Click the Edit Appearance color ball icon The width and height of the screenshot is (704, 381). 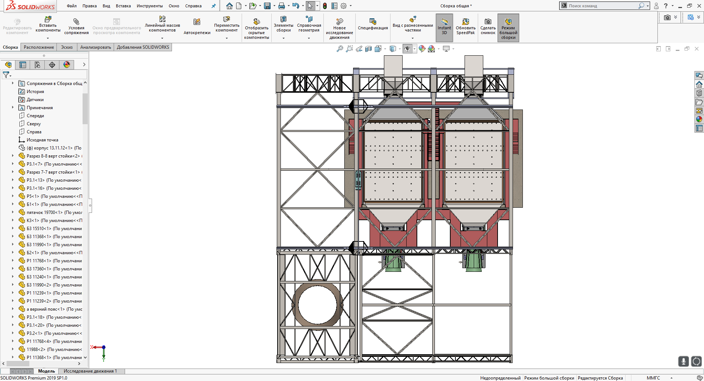(422, 49)
